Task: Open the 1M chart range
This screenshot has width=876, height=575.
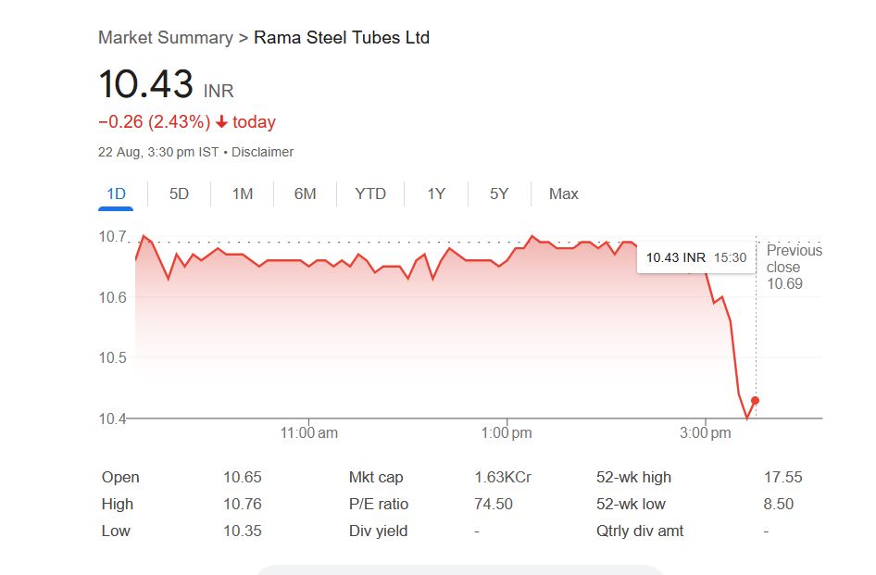Action: 242,194
